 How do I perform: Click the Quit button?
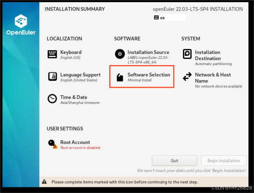[174, 161]
